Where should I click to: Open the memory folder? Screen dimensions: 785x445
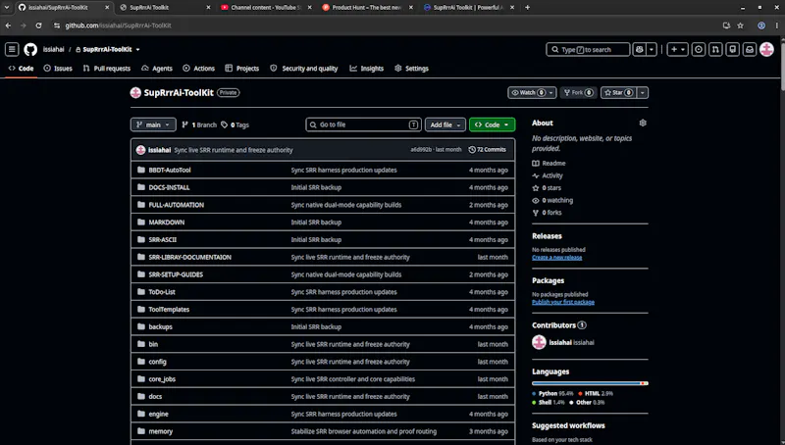160,431
